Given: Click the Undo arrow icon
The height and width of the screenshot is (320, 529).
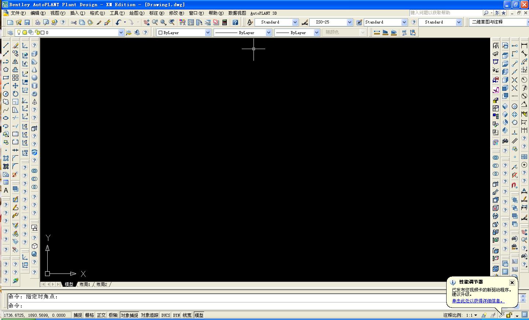Looking at the screenshot, I should click(118, 22).
